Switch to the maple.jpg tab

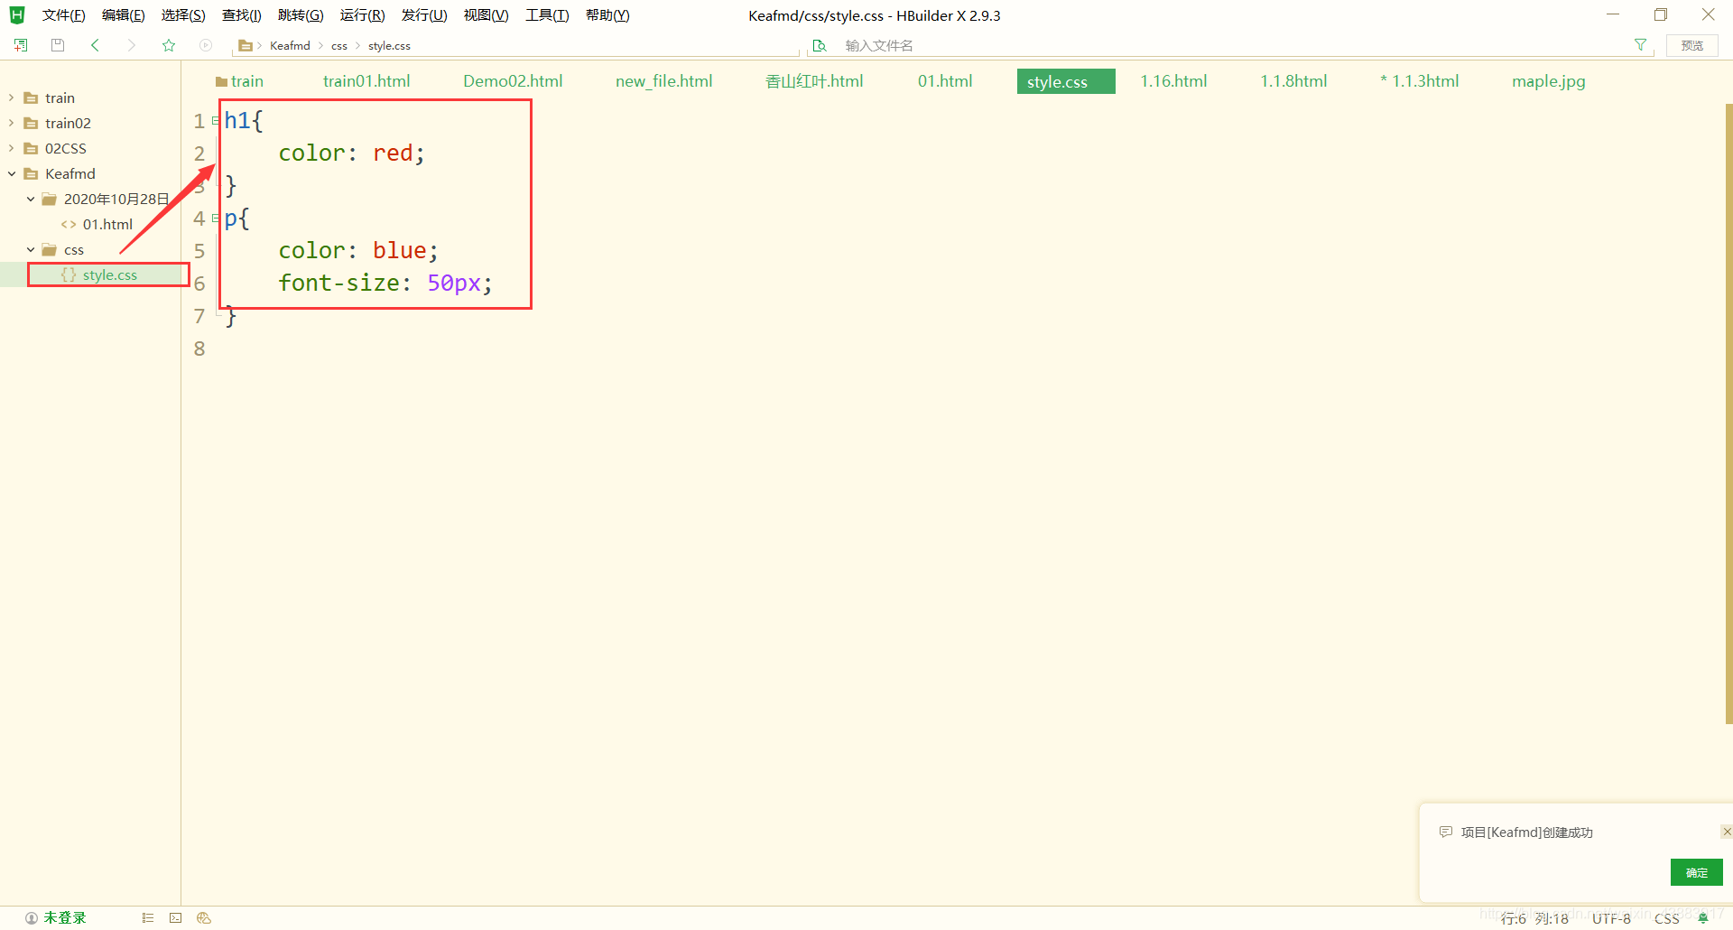click(1549, 81)
